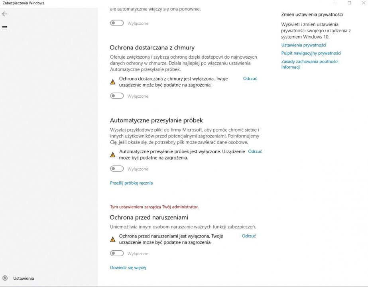Open Prześlij próbkę ręcznie link
Screen dimensions: 368x287
click(132, 183)
